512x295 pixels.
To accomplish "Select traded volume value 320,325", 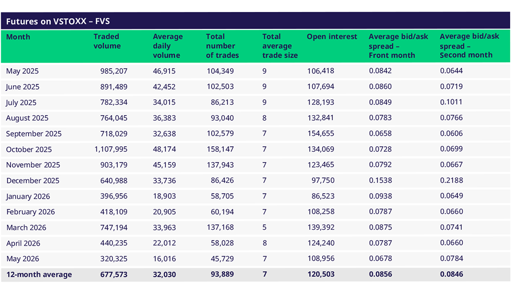I will (113, 259).
